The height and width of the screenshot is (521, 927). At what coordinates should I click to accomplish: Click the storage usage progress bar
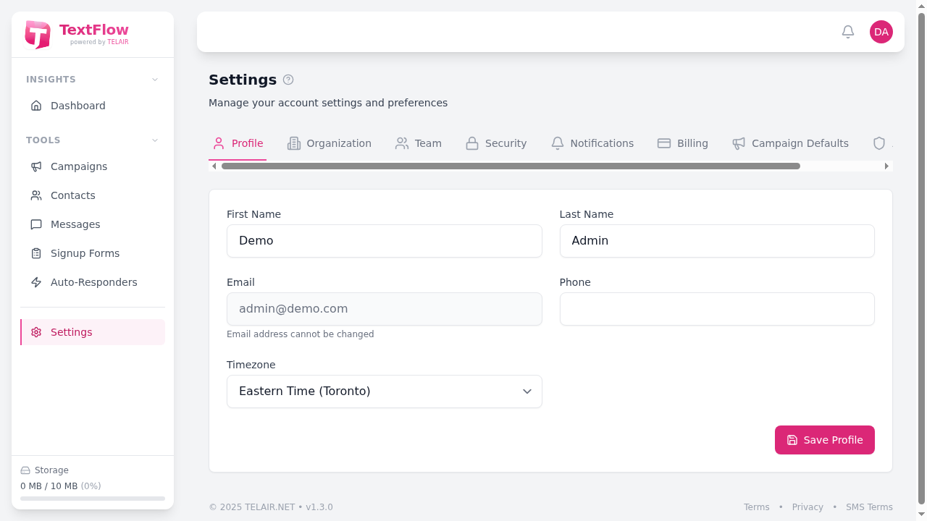pyautogui.click(x=92, y=499)
